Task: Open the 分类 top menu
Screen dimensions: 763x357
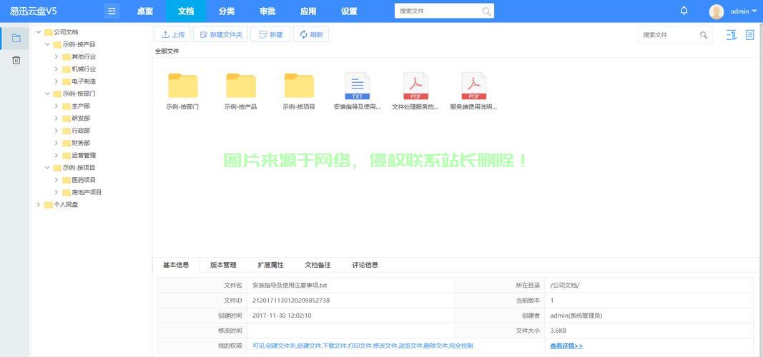Action: [226, 11]
